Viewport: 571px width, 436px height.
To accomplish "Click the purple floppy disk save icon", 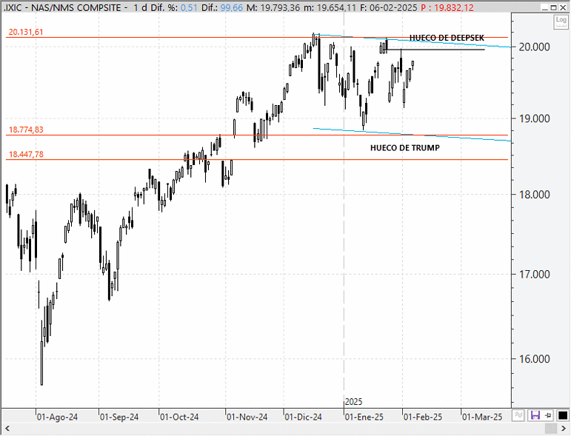I will tap(535, 415).
